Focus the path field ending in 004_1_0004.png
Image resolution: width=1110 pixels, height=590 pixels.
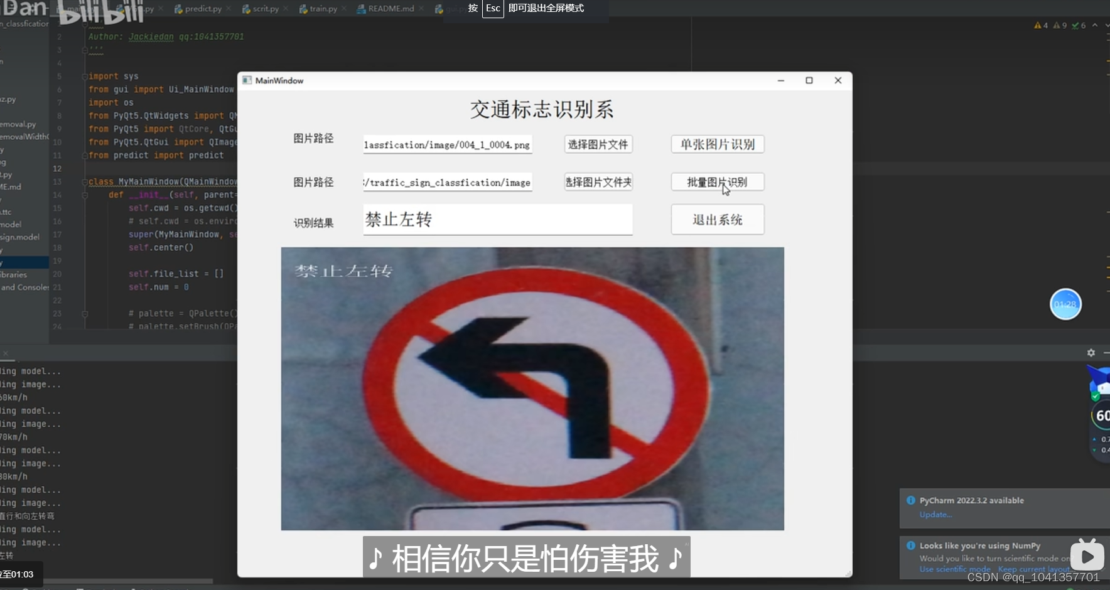[448, 144]
